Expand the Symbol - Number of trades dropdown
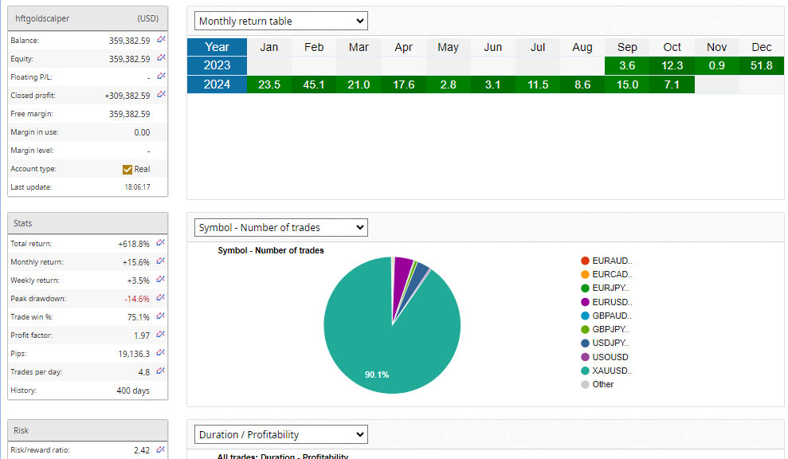 (x=280, y=227)
